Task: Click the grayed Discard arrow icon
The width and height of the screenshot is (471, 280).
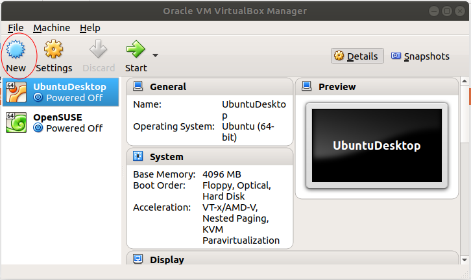Action: [x=98, y=49]
